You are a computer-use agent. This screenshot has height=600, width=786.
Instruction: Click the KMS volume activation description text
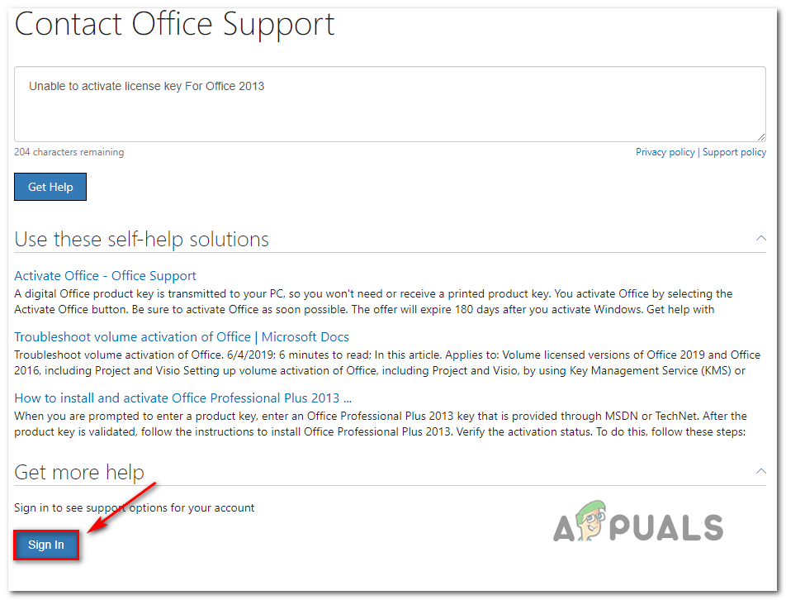tap(387, 363)
